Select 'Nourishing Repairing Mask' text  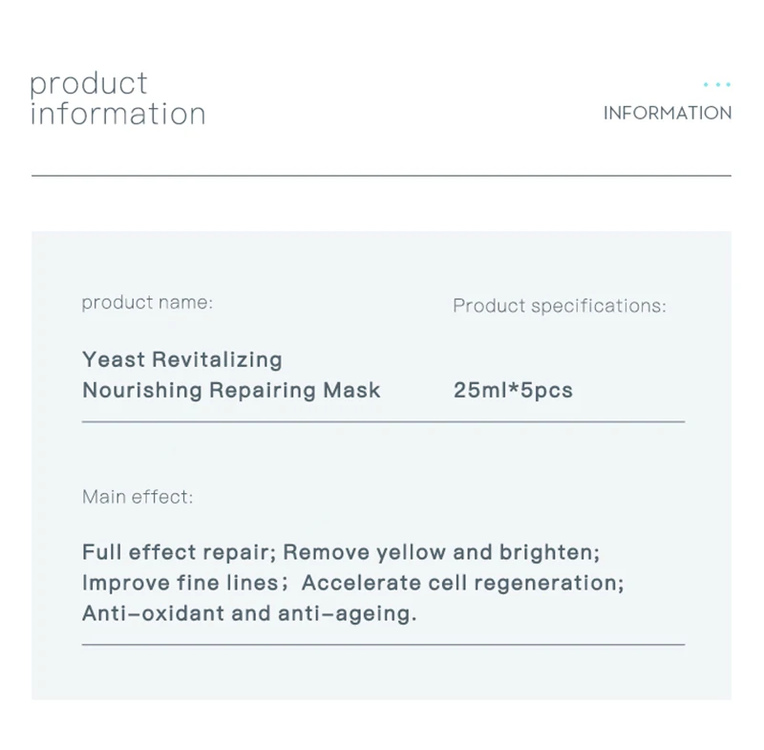point(231,390)
